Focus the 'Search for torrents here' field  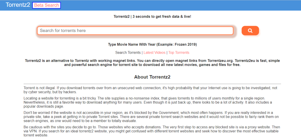point(135,31)
